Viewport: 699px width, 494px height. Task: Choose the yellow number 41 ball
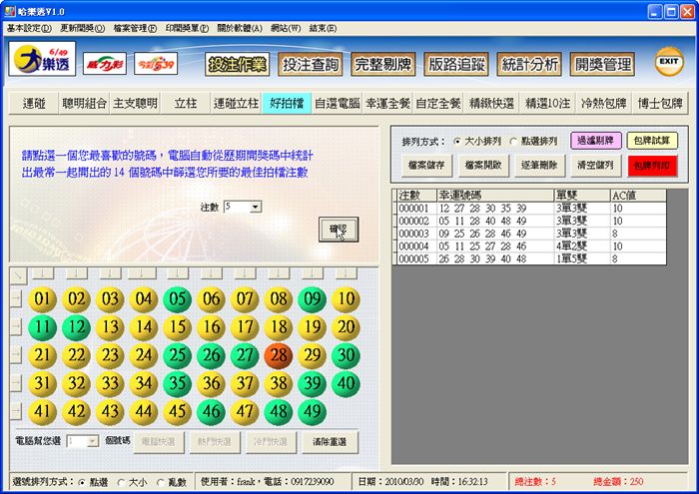point(42,411)
